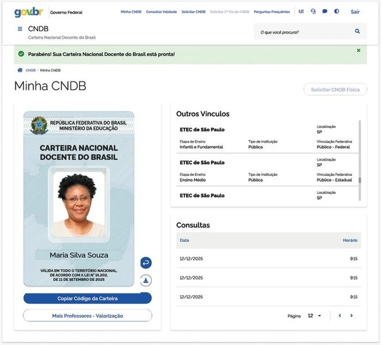
Task: Open the headset support icon
Action: tap(312, 11)
